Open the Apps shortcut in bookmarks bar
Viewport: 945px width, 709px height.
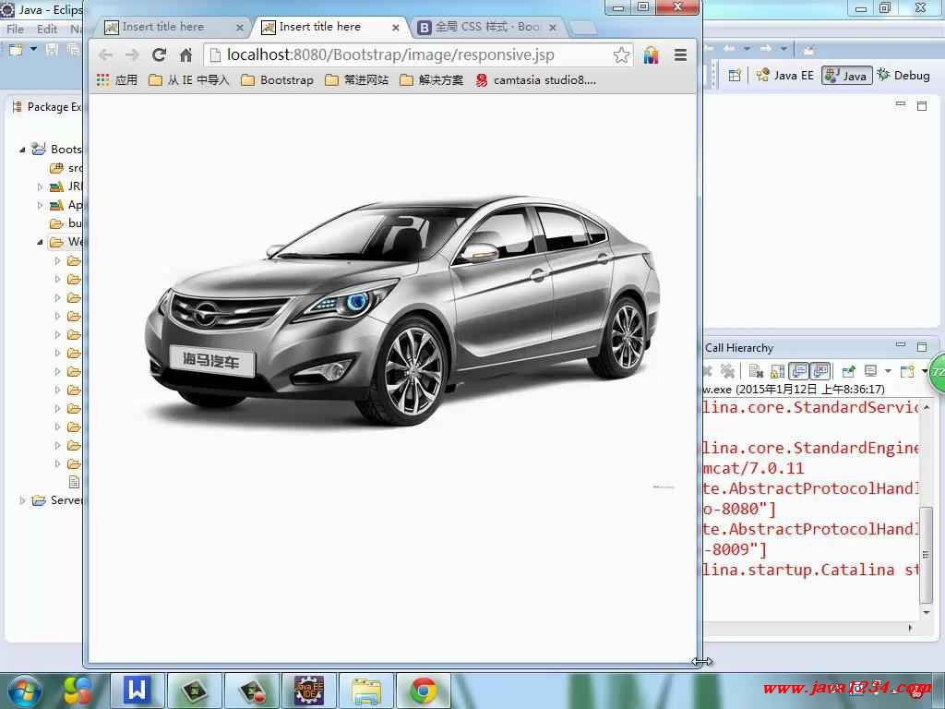tap(116, 80)
